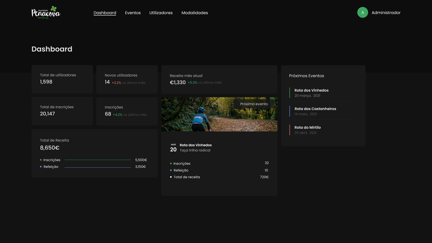Click the Rota dos Vinhedos event title

pos(195,145)
